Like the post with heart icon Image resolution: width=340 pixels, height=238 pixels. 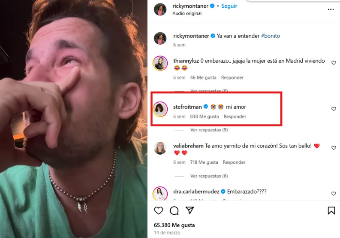click(159, 211)
